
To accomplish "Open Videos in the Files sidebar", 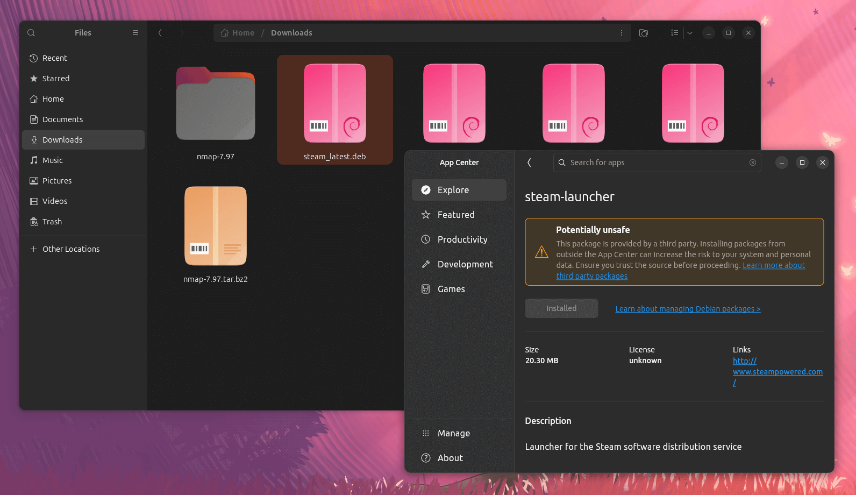I will pyautogui.click(x=83, y=201).
